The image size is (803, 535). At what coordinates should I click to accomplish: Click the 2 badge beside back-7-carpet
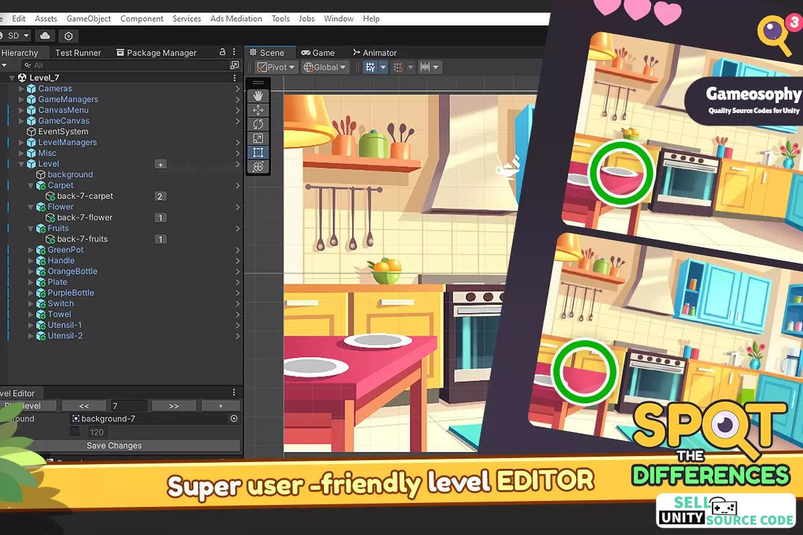coord(160,196)
